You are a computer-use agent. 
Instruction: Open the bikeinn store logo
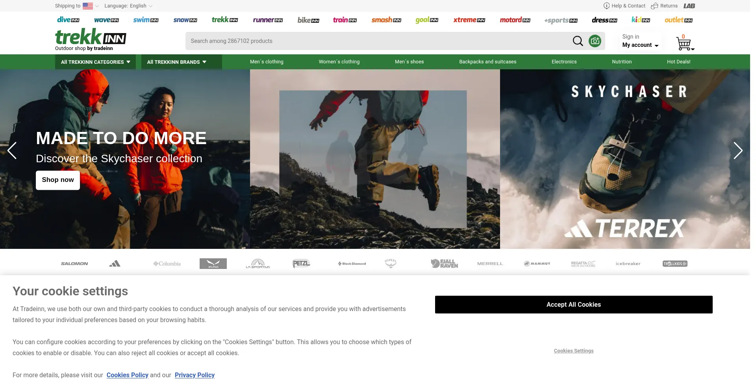[x=308, y=20]
